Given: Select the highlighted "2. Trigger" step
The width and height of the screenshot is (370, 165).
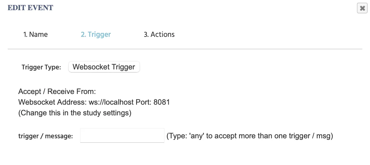Looking at the screenshot, I should 96,34.
